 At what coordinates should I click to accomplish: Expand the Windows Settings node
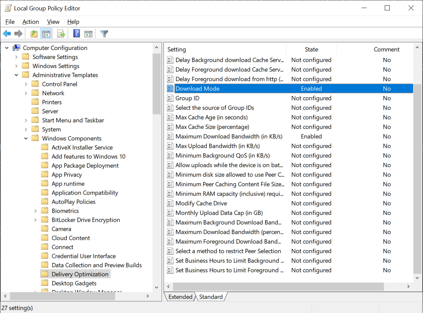[16, 66]
